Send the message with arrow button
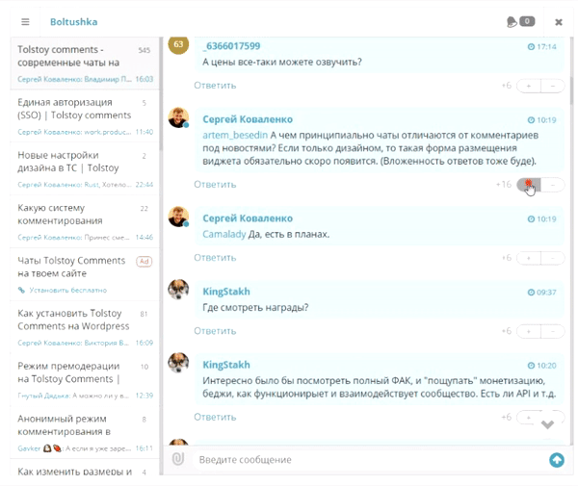This screenshot has width=578, height=486. pos(557,460)
